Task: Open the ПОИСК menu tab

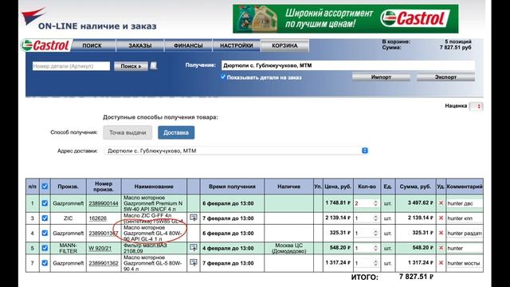Action: click(92, 45)
